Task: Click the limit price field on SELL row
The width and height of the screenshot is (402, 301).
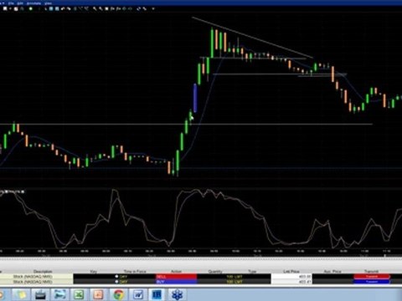Action: pos(291,277)
